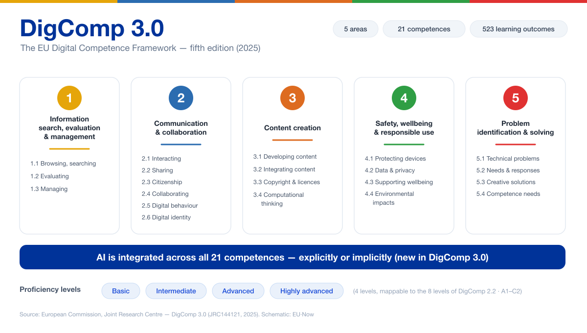This screenshot has height=333, width=587.
Task: Select '5.2 Needs & responses' item
Action: (x=508, y=170)
